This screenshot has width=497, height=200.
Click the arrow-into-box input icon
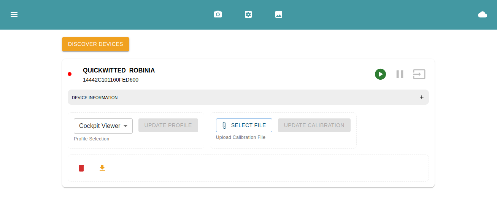pos(419,74)
